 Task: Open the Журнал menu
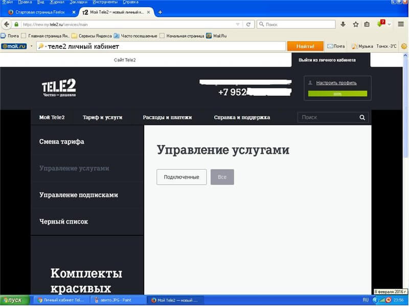click(57, 2)
